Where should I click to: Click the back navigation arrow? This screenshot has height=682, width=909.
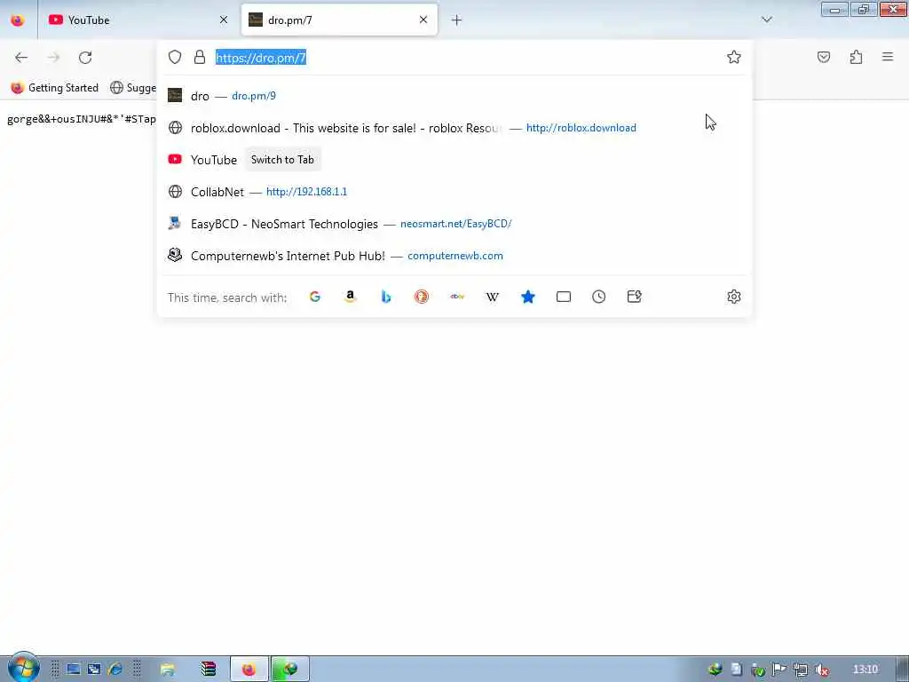pos(21,58)
